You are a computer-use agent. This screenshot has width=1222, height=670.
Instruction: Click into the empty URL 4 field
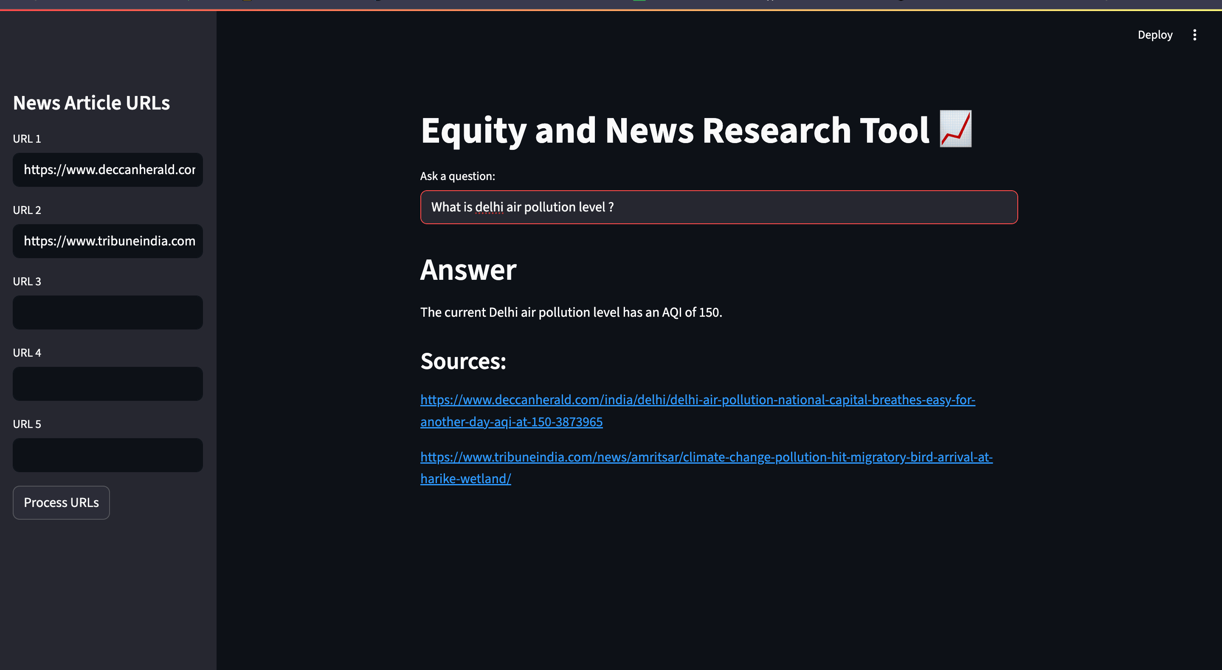[x=108, y=383]
